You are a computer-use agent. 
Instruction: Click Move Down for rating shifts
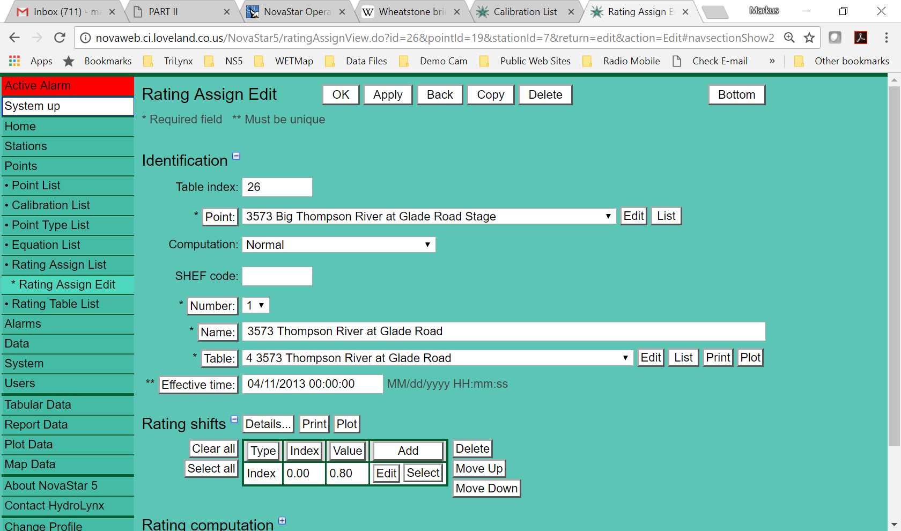tap(486, 488)
